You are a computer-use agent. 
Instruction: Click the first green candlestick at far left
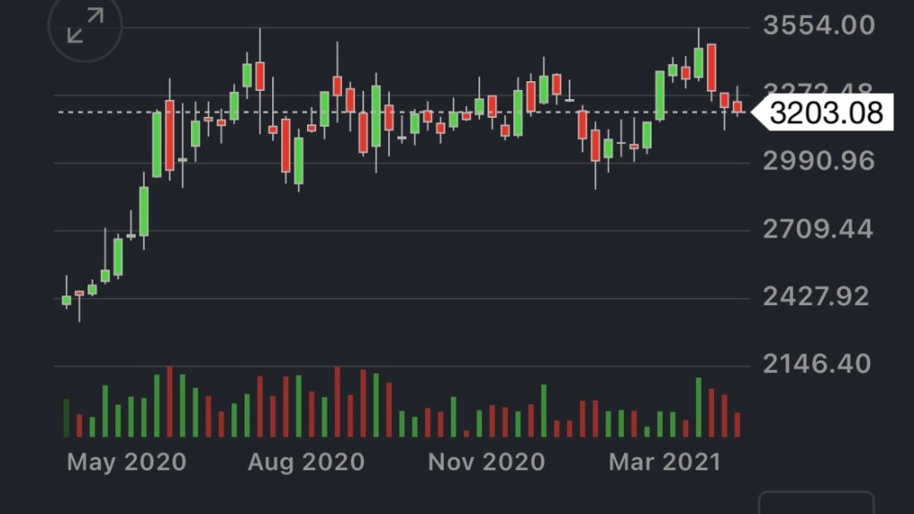pos(66,301)
